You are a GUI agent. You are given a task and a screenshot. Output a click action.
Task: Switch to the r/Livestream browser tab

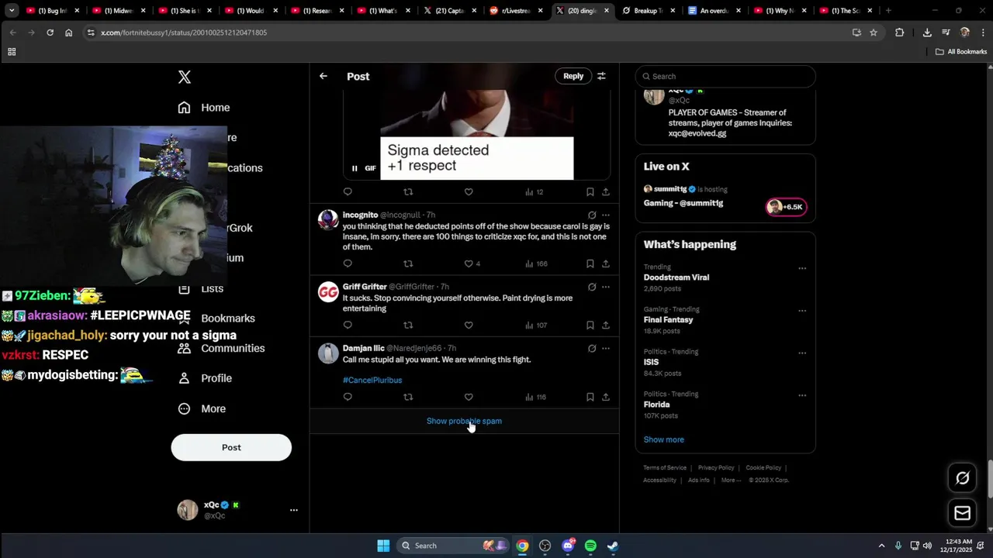click(x=517, y=11)
